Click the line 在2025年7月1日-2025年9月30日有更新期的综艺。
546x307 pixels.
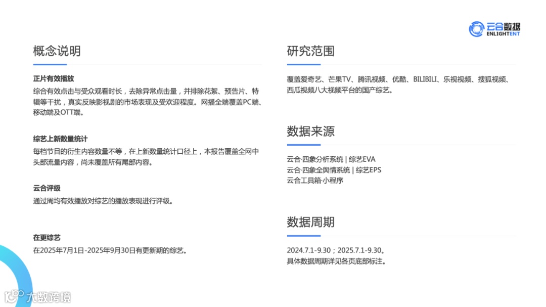click(110, 250)
